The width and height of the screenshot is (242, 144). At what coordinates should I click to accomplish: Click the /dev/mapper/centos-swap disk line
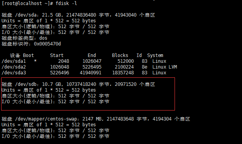(96, 119)
